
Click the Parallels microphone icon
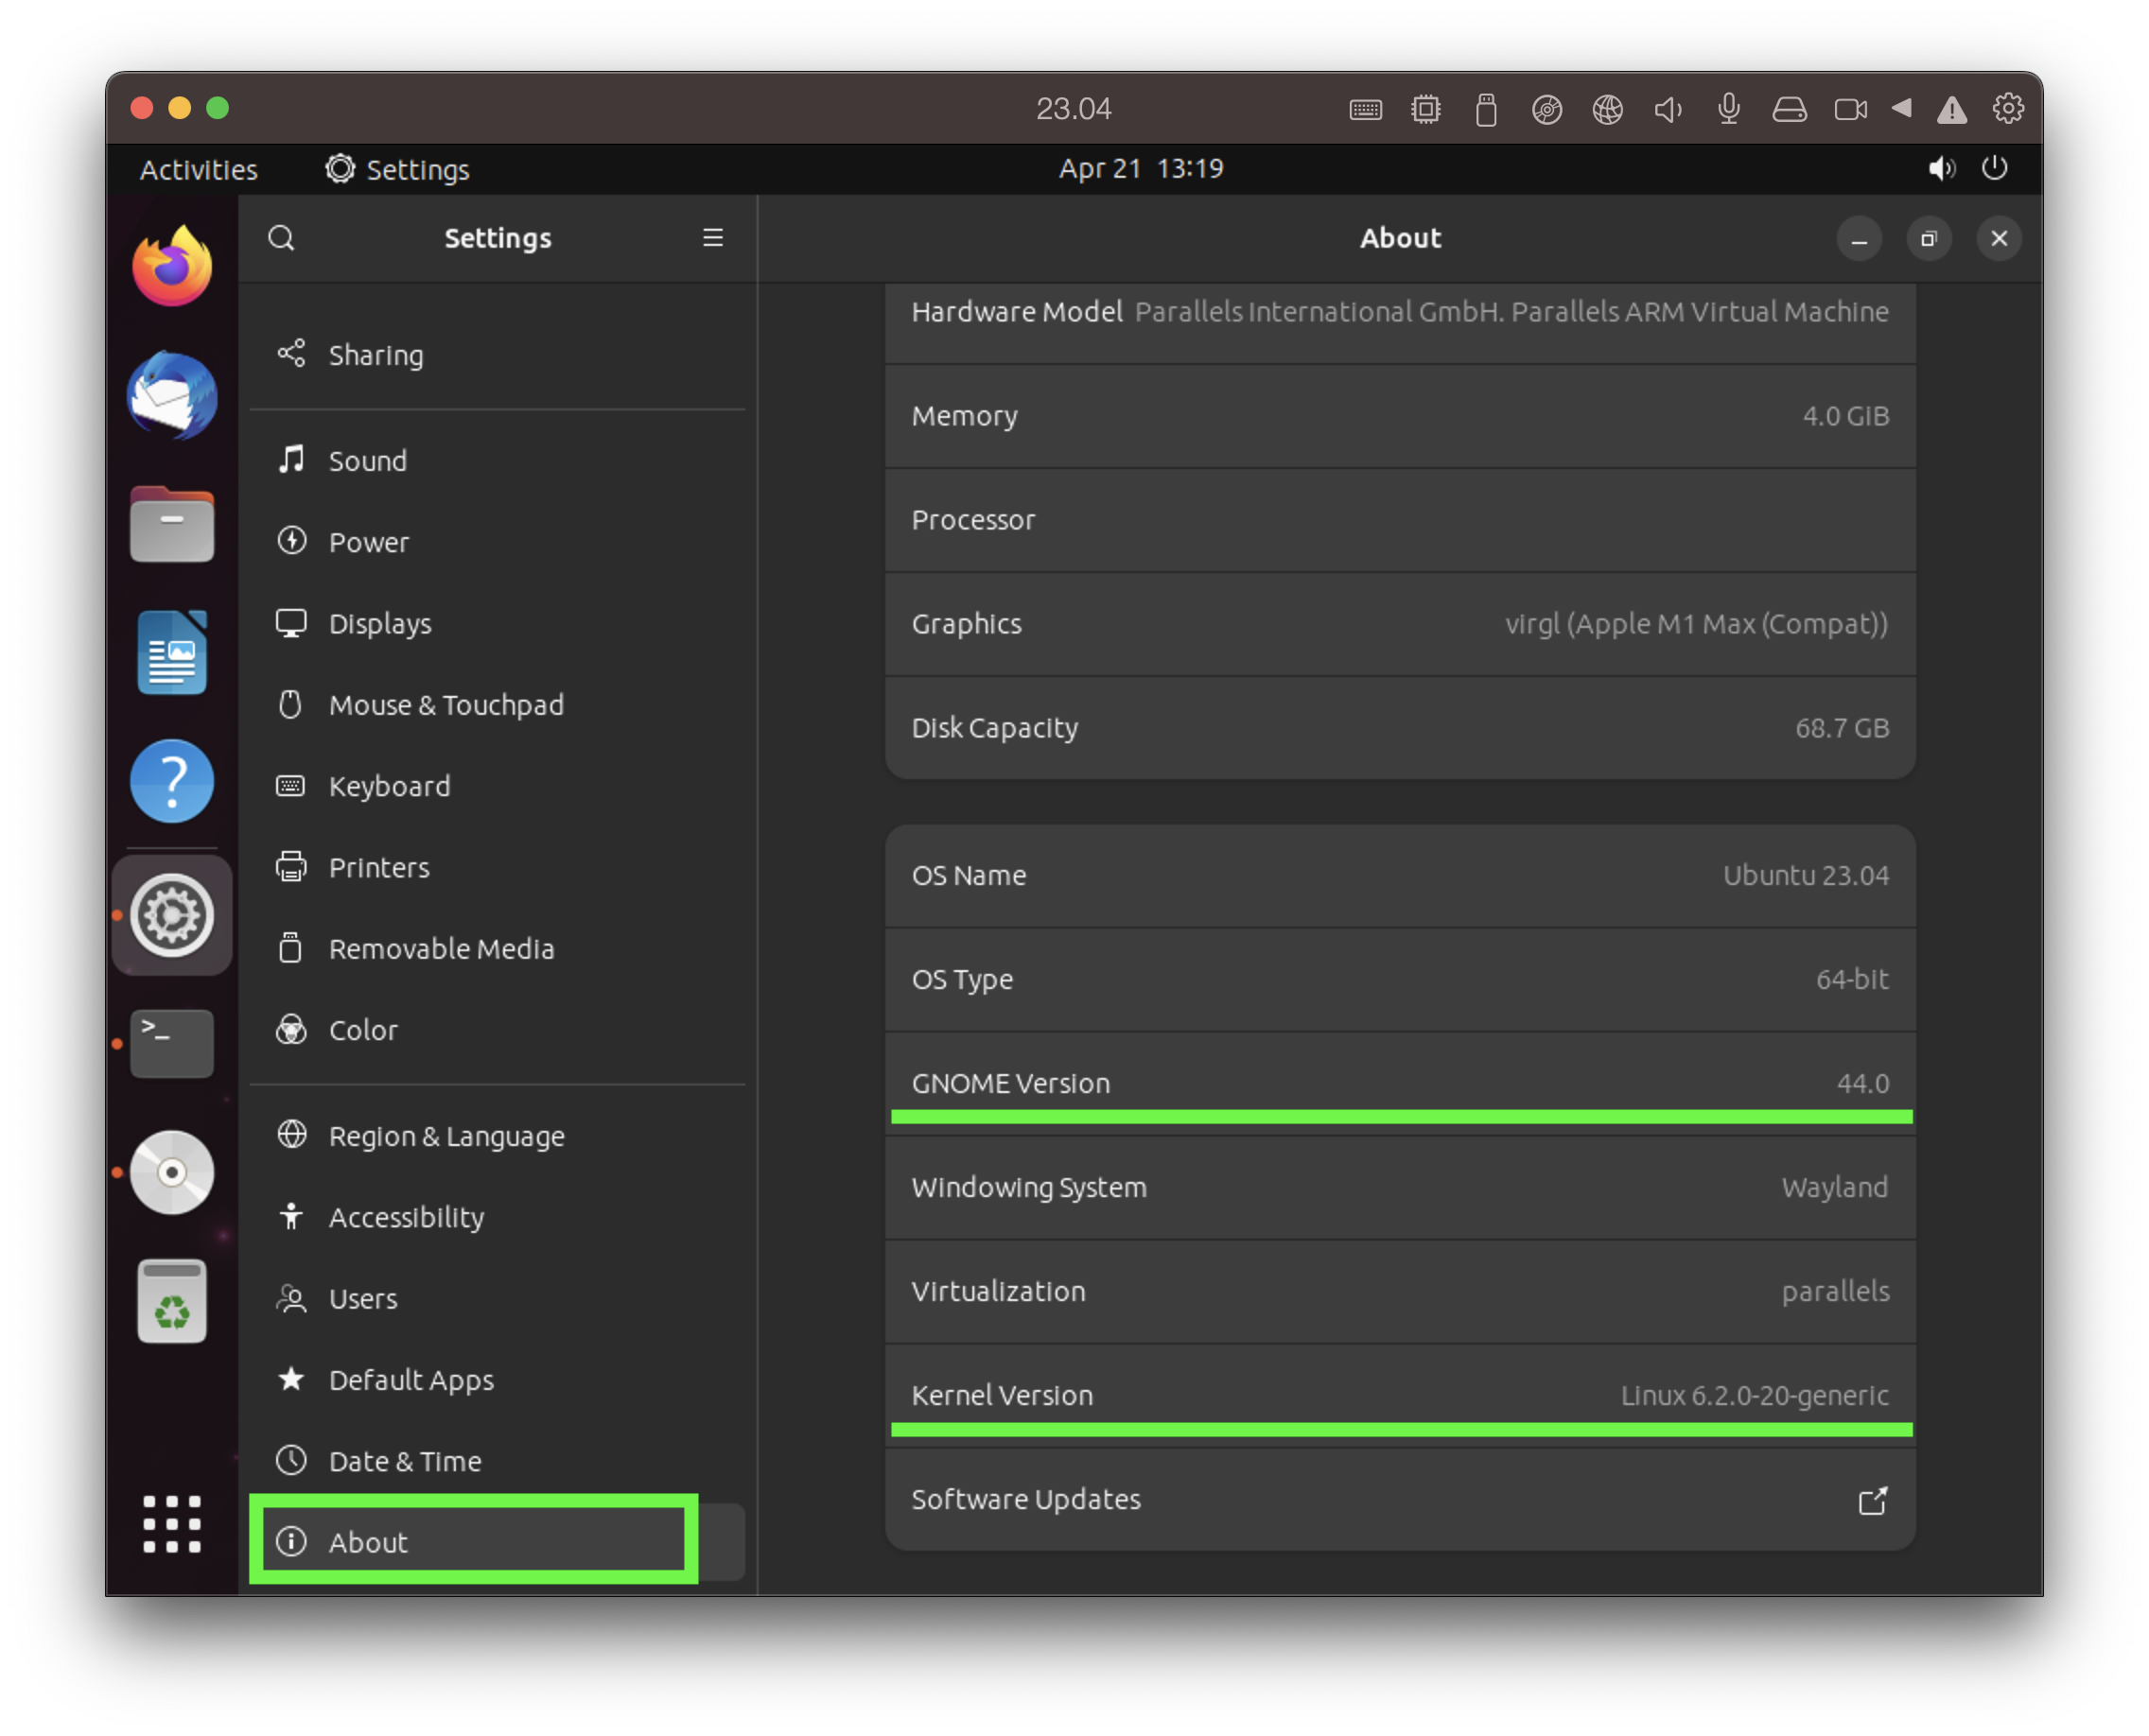[1729, 109]
